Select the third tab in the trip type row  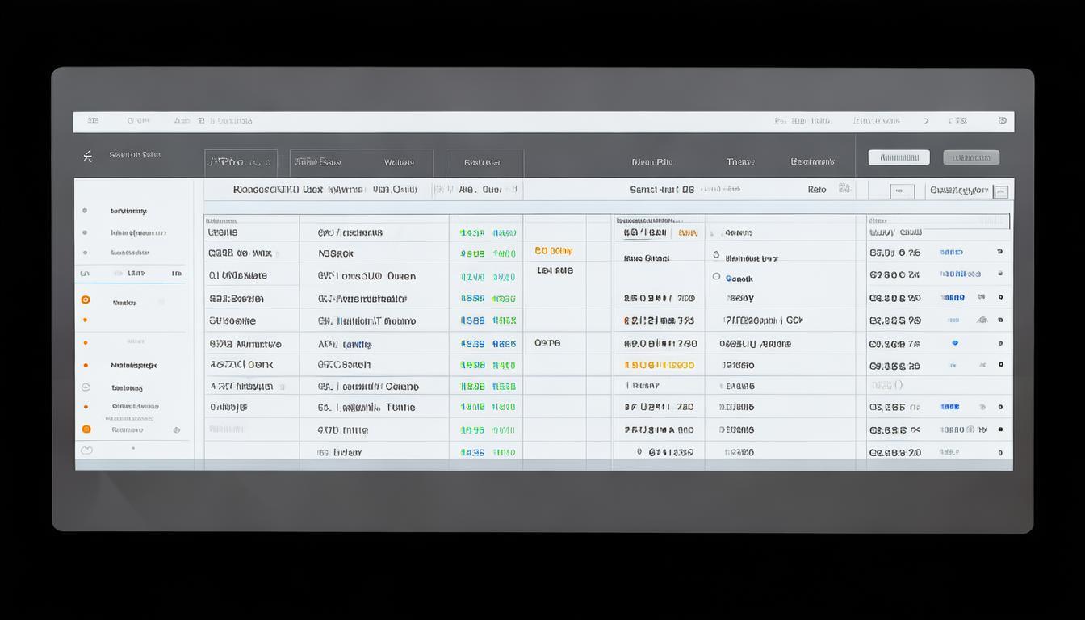pyautogui.click(x=484, y=161)
